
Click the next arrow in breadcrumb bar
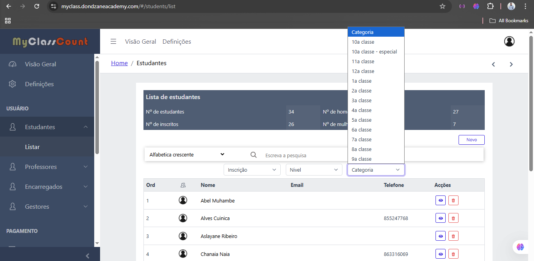(x=511, y=64)
